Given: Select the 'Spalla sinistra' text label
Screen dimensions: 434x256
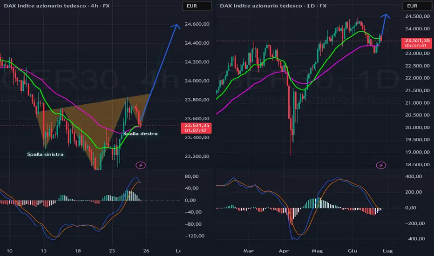Looking at the screenshot, I should tap(45, 155).
